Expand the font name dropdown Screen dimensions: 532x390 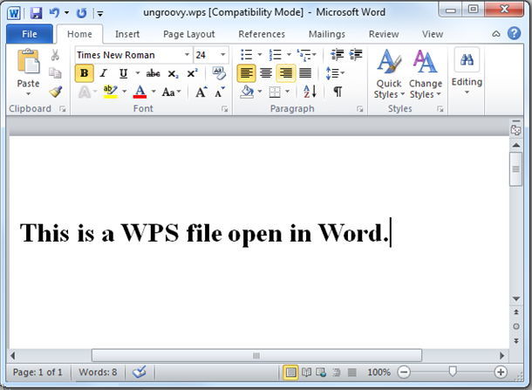point(187,55)
